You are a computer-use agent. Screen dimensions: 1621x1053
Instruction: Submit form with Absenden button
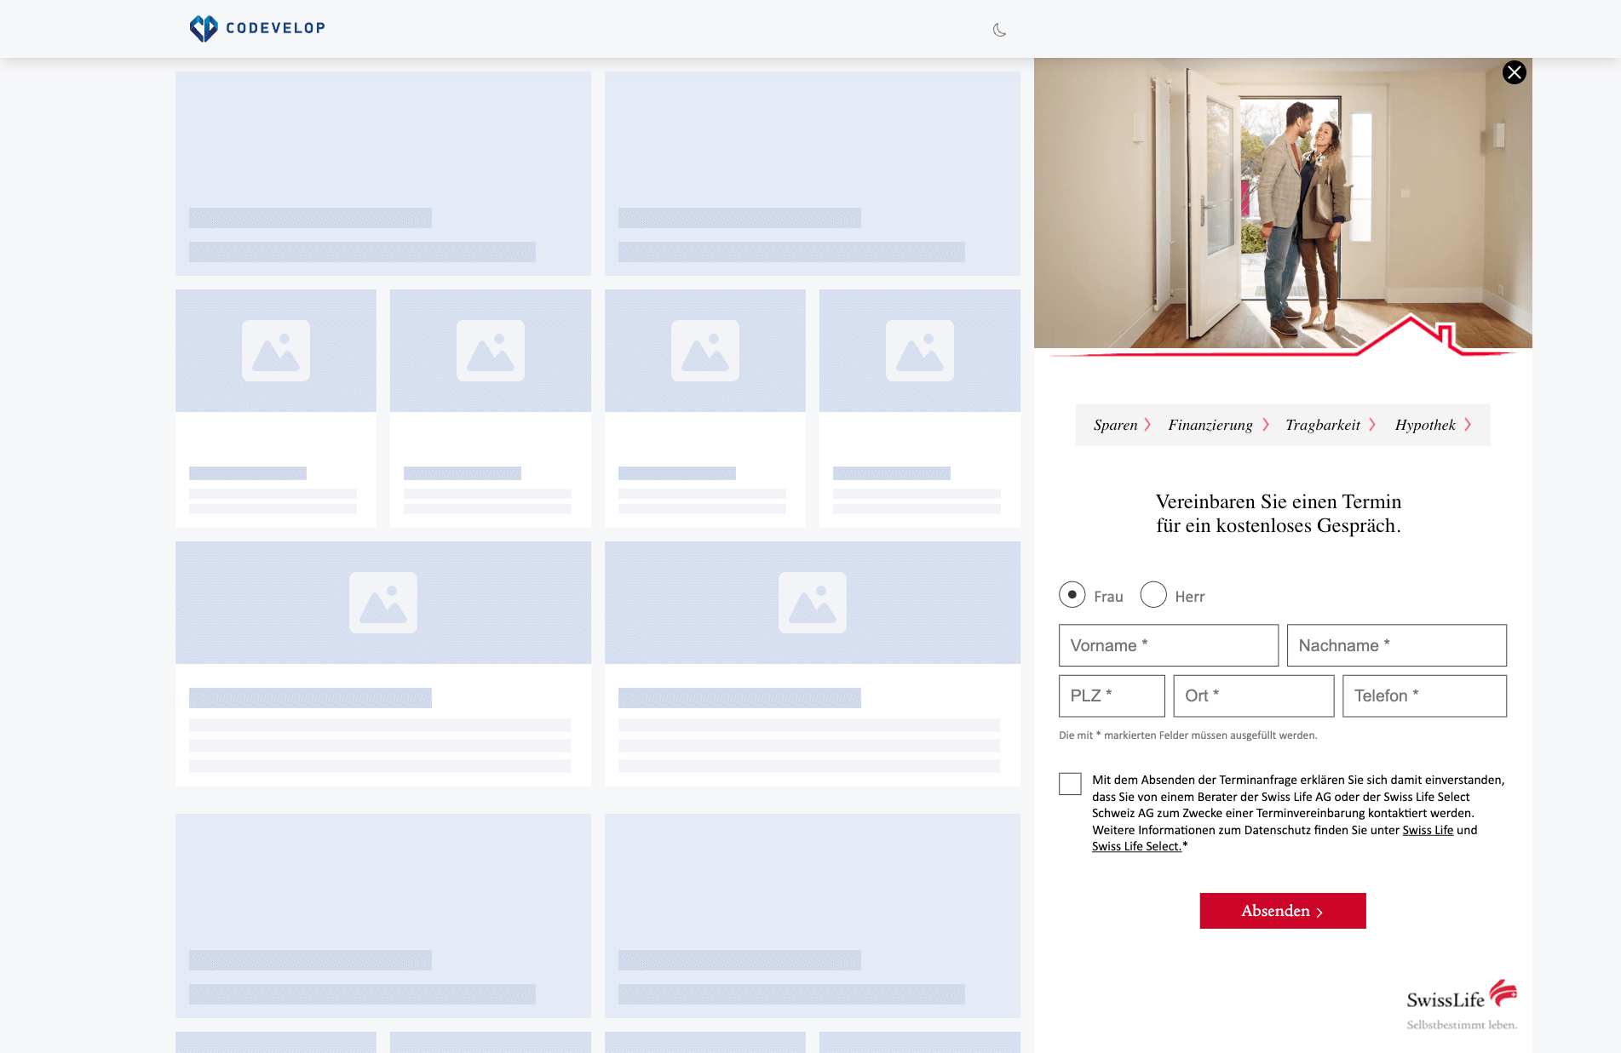(1283, 911)
